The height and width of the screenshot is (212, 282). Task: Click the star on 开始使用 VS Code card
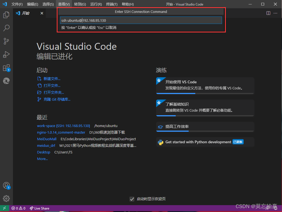click(x=159, y=80)
